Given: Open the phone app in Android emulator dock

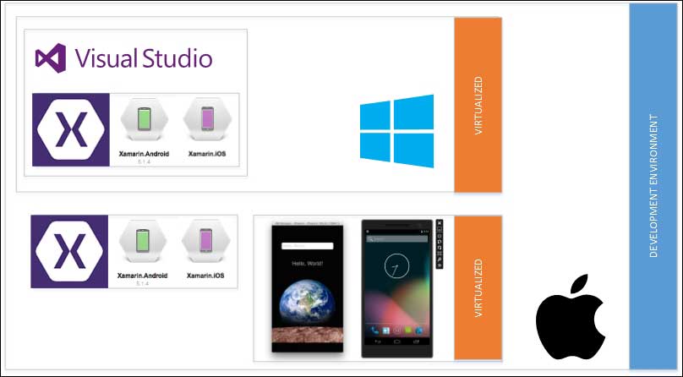Looking at the screenshot, I should [374, 331].
